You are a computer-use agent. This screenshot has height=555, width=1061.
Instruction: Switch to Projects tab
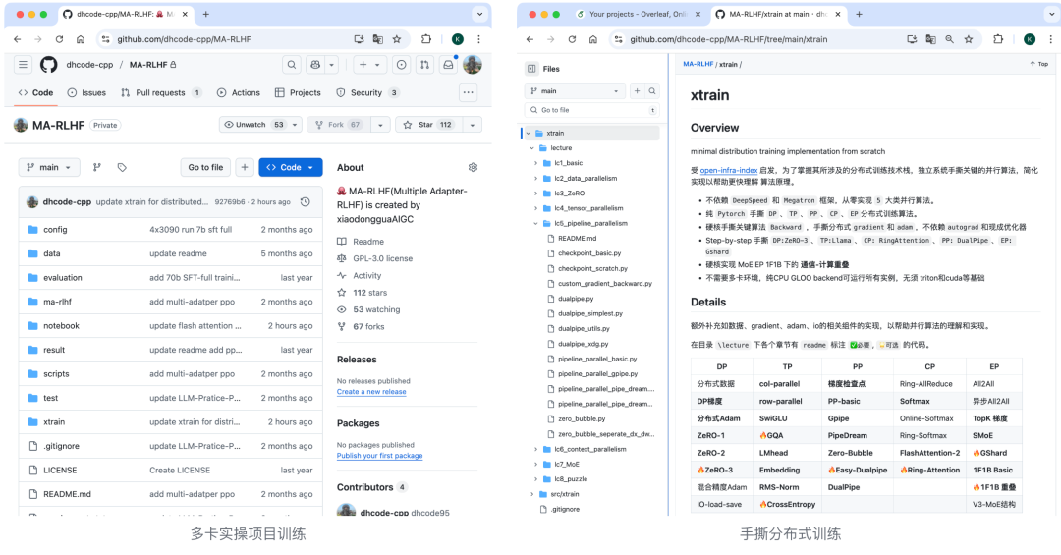click(x=298, y=92)
